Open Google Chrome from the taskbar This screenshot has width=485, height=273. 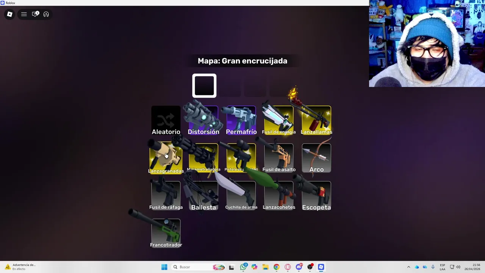[276, 267]
